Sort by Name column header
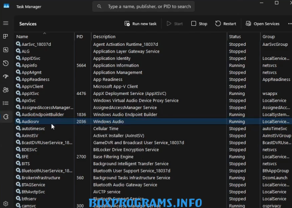 click(x=22, y=37)
